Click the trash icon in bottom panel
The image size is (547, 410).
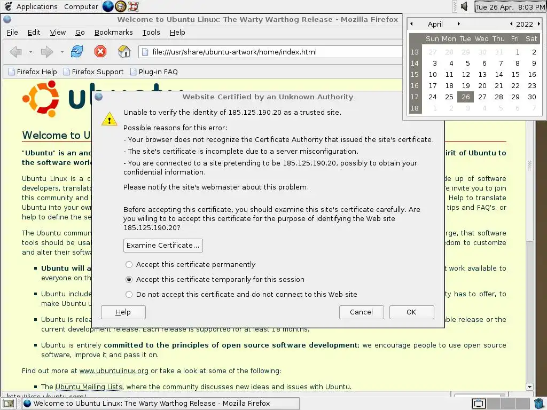[x=539, y=404]
